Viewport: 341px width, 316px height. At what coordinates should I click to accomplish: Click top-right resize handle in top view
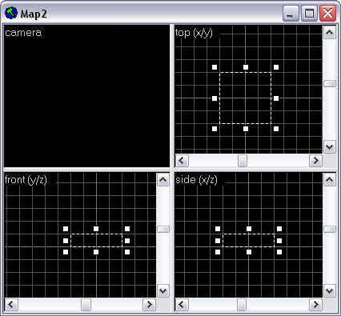pyautogui.click(x=276, y=67)
